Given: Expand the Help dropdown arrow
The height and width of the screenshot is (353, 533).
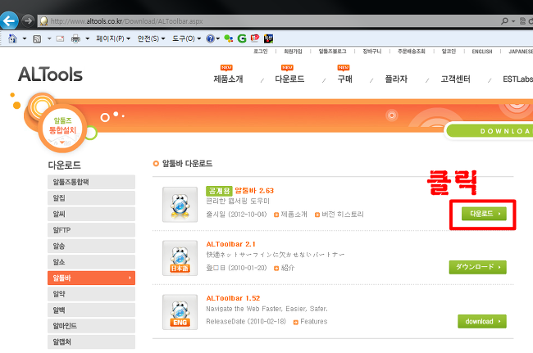Looking at the screenshot, I should [218, 38].
